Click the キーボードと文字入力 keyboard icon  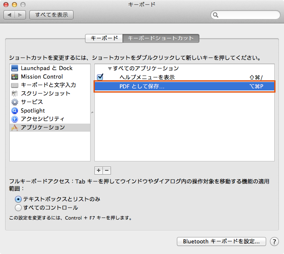coord(15,85)
